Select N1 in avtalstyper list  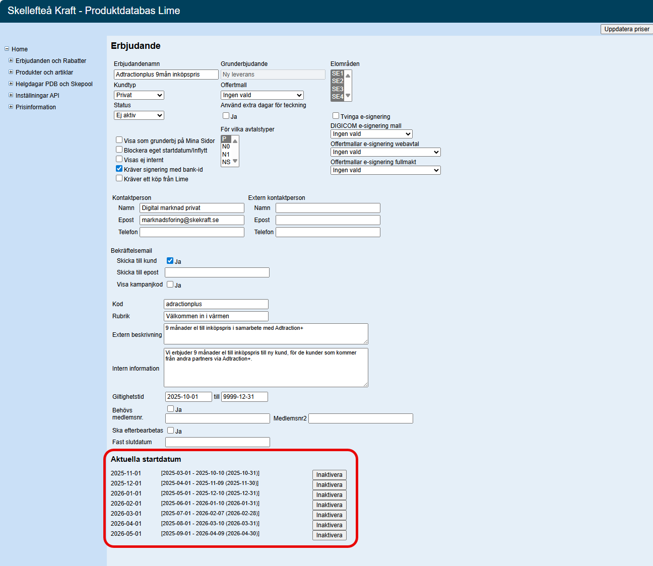226,155
